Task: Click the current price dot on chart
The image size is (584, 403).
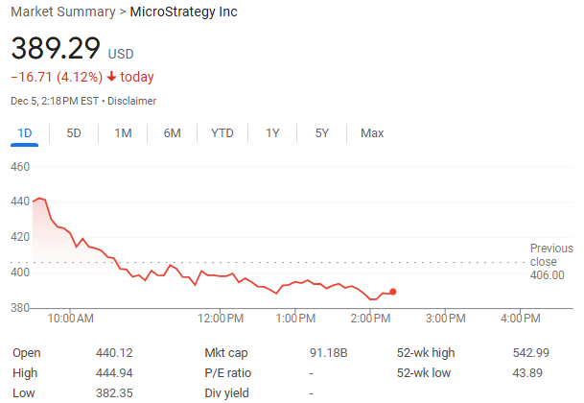Action: 393,292
